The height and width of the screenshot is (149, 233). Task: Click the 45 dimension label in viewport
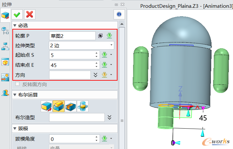click(x=203, y=118)
